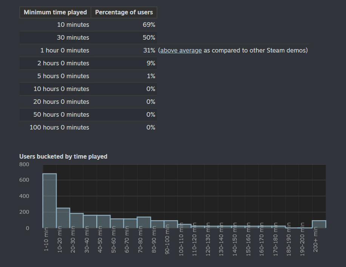The image size is (346, 267).
Task: Select the 20-30 min bar
Action: pyautogui.click(x=77, y=221)
